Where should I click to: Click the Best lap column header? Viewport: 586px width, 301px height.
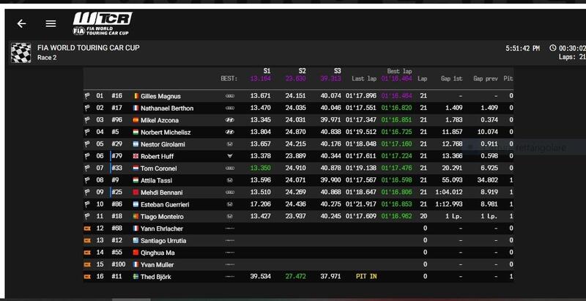tap(399, 71)
